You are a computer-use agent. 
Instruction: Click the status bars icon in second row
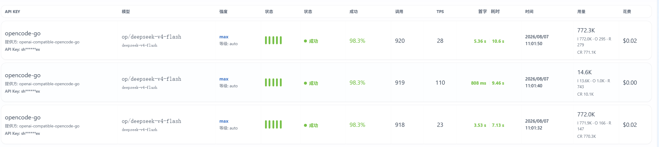tap(273, 83)
